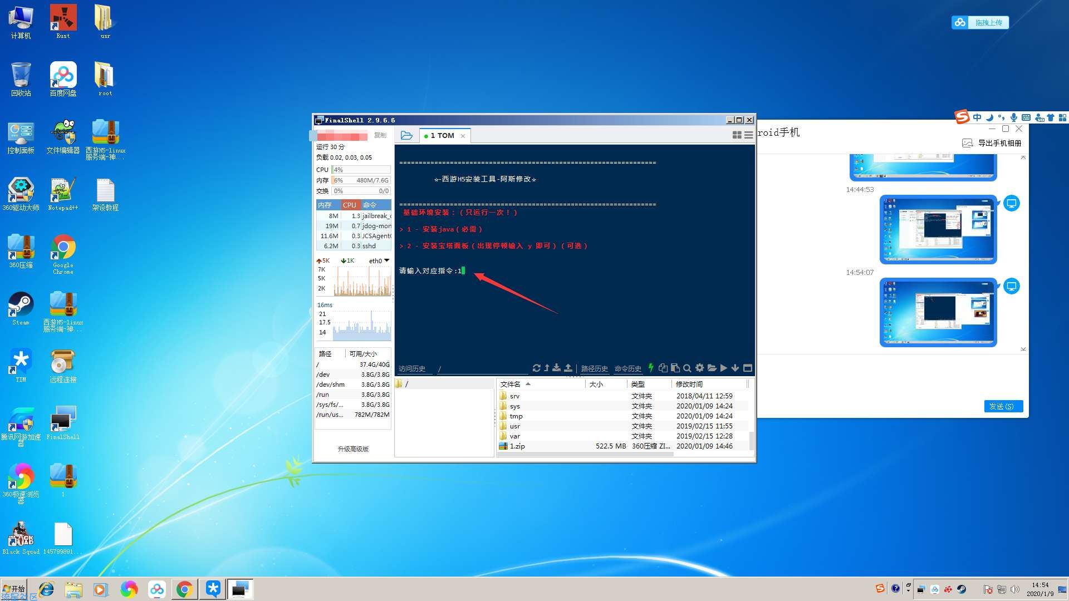Image resolution: width=1069 pixels, height=601 pixels.
Task: Click the upload file icon in FinalShell
Action: pos(568,368)
